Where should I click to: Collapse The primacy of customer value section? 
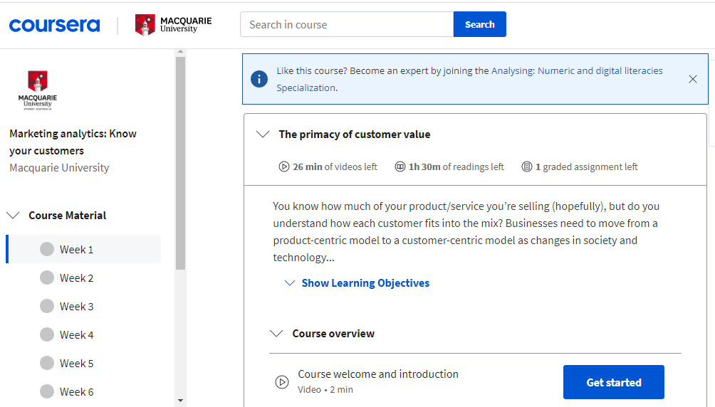point(263,134)
